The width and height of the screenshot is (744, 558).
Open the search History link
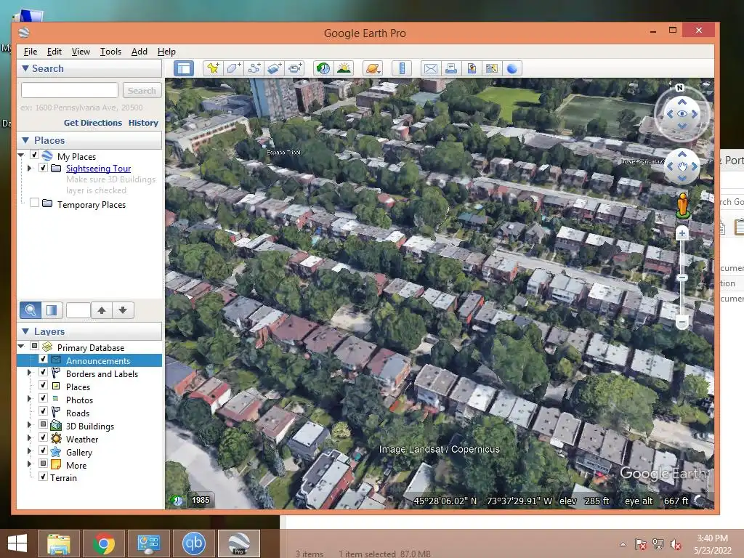143,122
